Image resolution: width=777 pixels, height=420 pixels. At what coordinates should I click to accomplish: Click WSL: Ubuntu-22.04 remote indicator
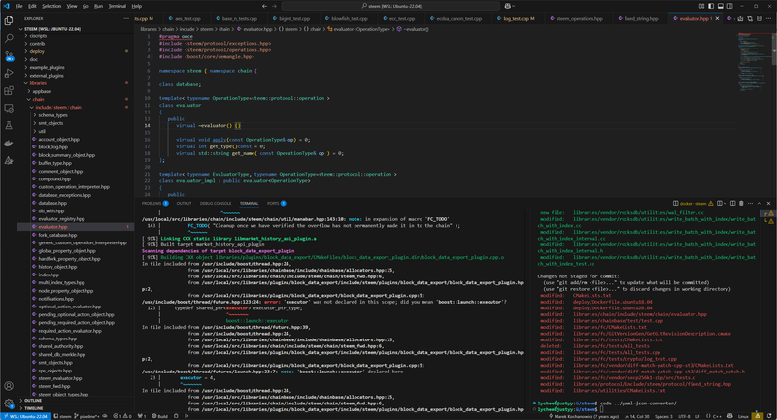25,416
